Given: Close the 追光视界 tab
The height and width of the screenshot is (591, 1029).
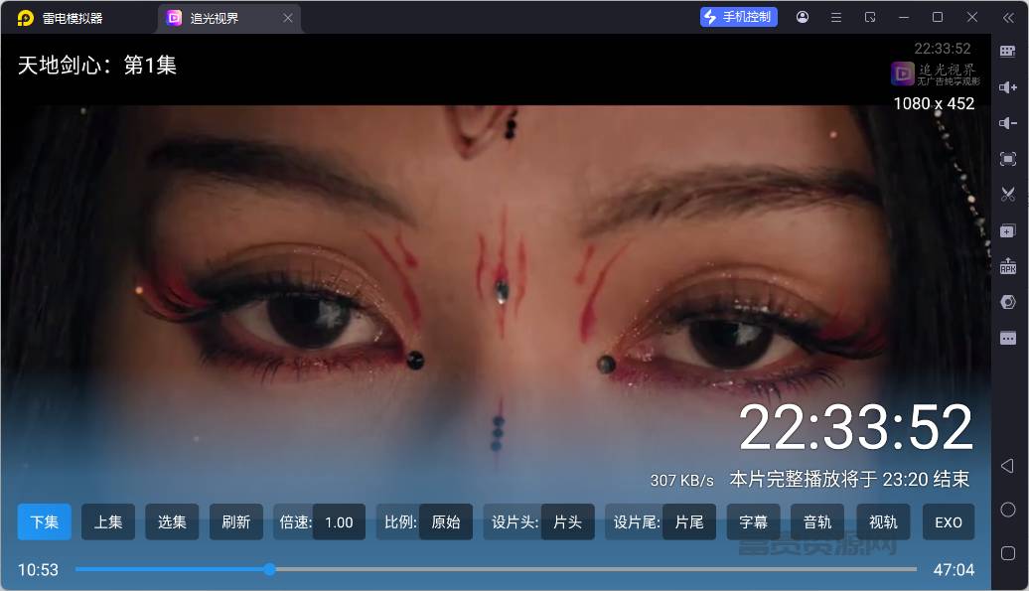Looking at the screenshot, I should 287,18.
